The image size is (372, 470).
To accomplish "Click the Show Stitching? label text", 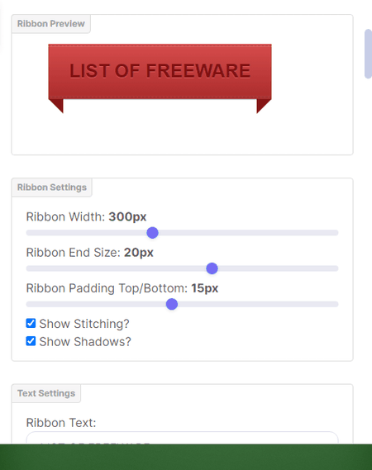I will pyautogui.click(x=84, y=324).
